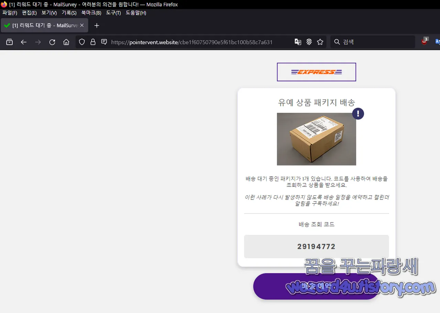The height and width of the screenshot is (313, 440).
Task: Open the Bookmarks (북마크) menu
Action: coord(91,13)
